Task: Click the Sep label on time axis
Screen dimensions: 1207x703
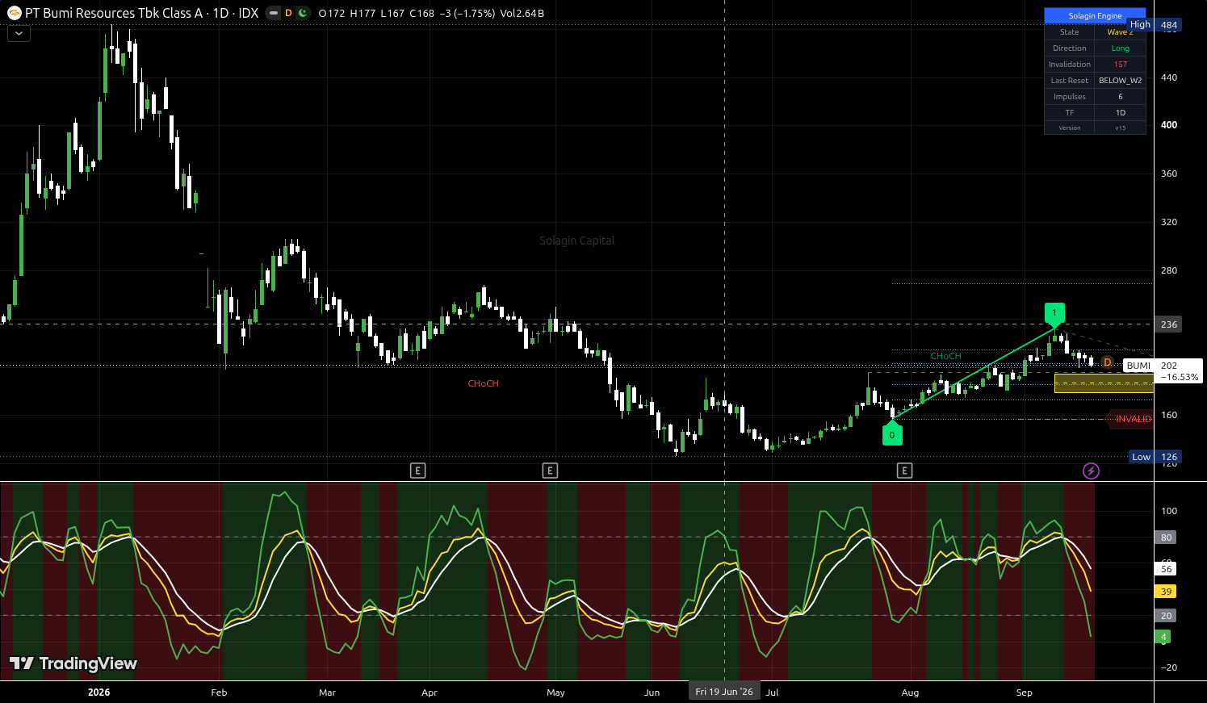Action: click(x=1024, y=693)
